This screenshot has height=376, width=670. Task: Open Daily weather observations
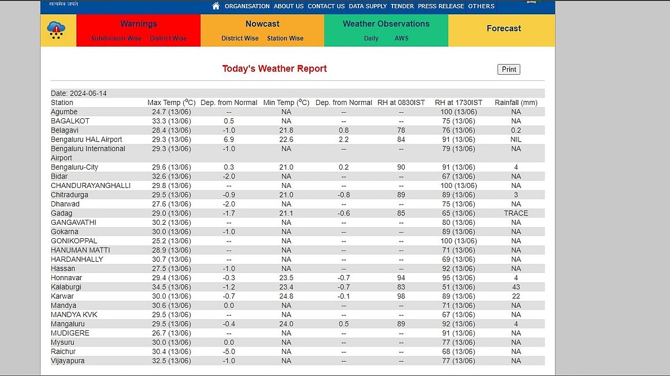click(371, 38)
